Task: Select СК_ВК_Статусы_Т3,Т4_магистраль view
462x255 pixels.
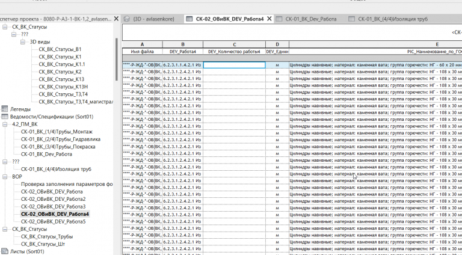Action: coord(75,102)
